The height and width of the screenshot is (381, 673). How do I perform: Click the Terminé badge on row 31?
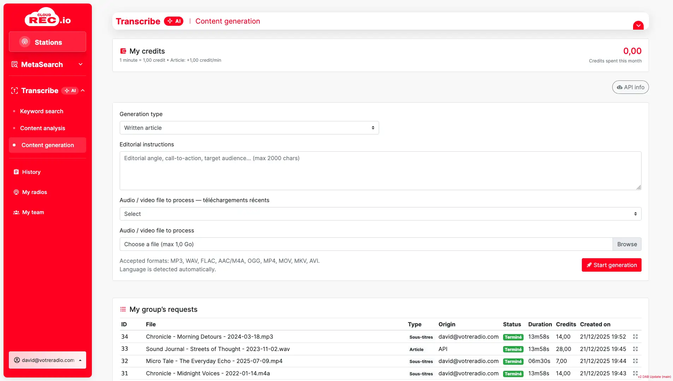[x=513, y=374]
